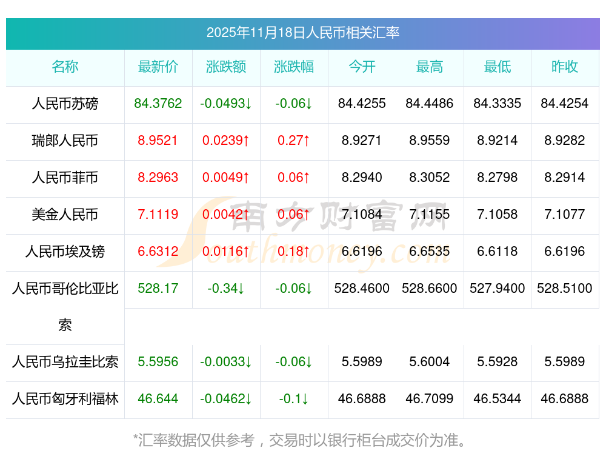Screen dimensions: 606x459
Task: Click the 美金人民币 latest price 7.1119
Action: pyautogui.click(x=158, y=215)
